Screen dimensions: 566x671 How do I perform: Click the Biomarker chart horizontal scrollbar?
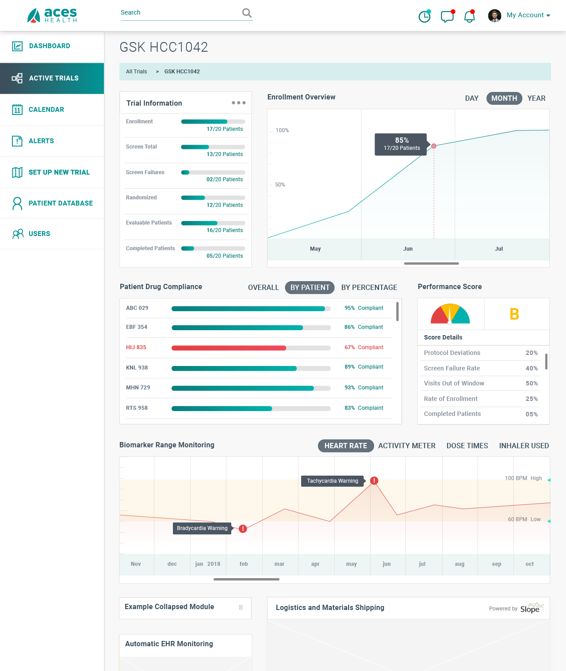tap(246, 579)
